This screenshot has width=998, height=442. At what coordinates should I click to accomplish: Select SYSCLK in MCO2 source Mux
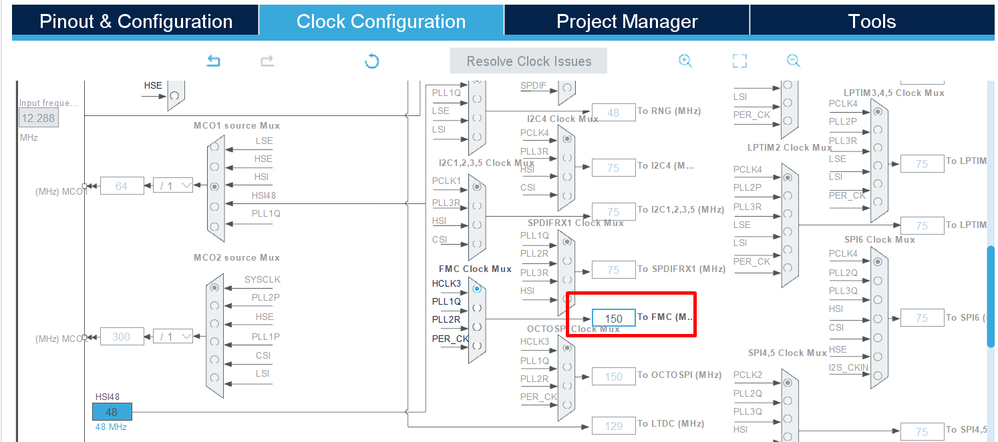(214, 287)
